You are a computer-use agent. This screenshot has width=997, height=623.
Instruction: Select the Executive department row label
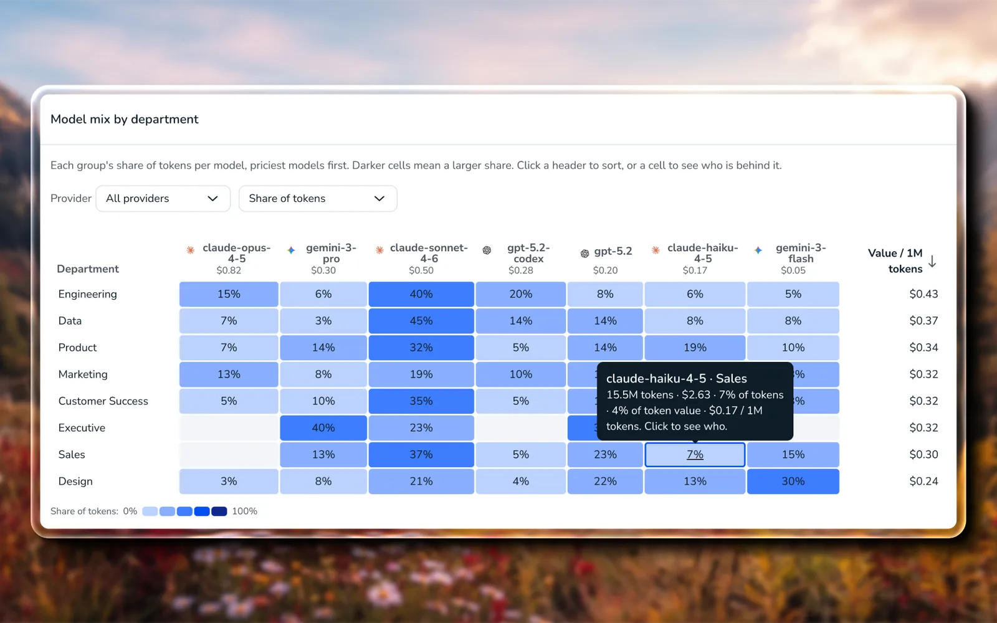82,428
